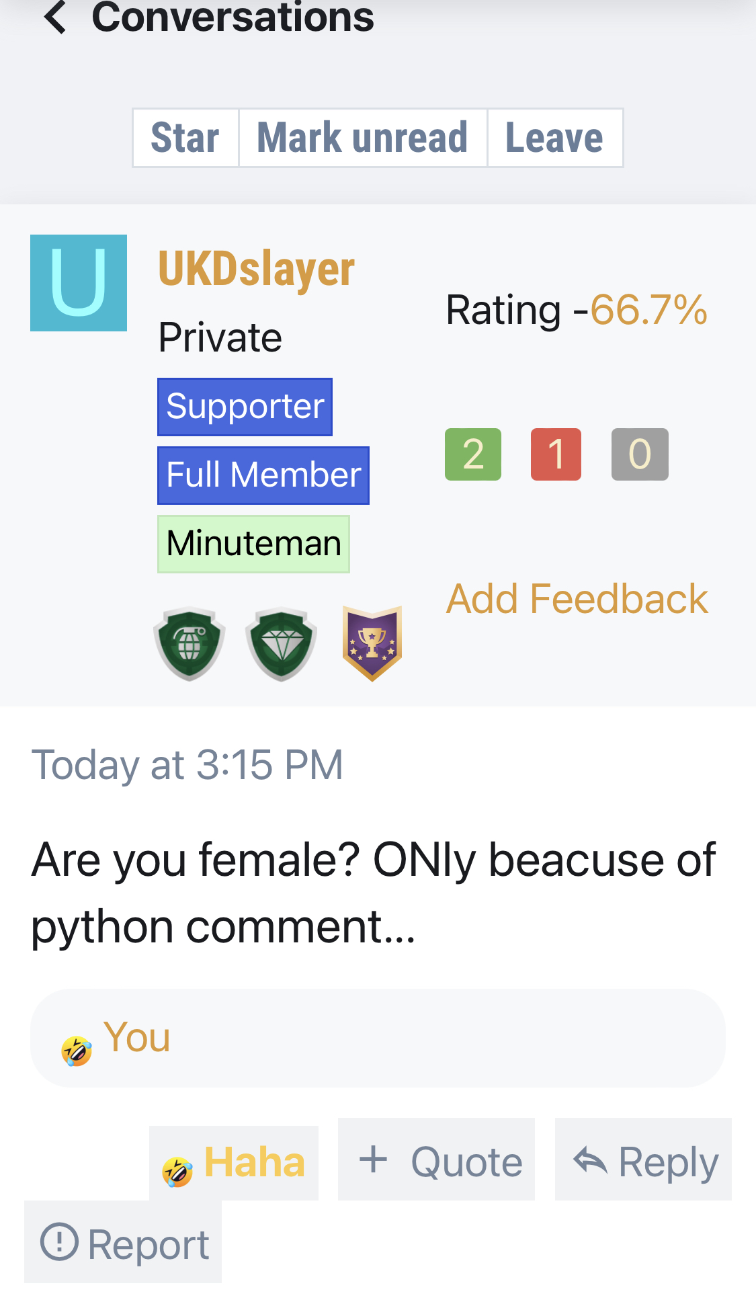Select the gray neutral feedback count
Image resolution: width=756 pixels, height=1302 pixels.
pos(640,454)
